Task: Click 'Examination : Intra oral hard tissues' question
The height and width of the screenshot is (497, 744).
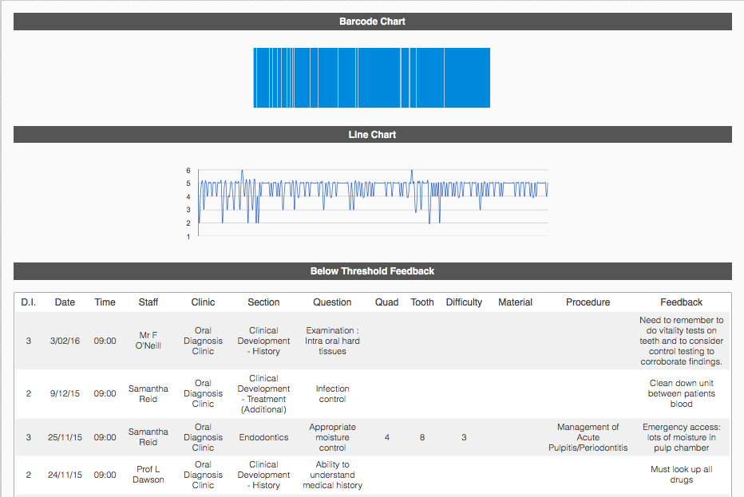Action: [x=332, y=341]
